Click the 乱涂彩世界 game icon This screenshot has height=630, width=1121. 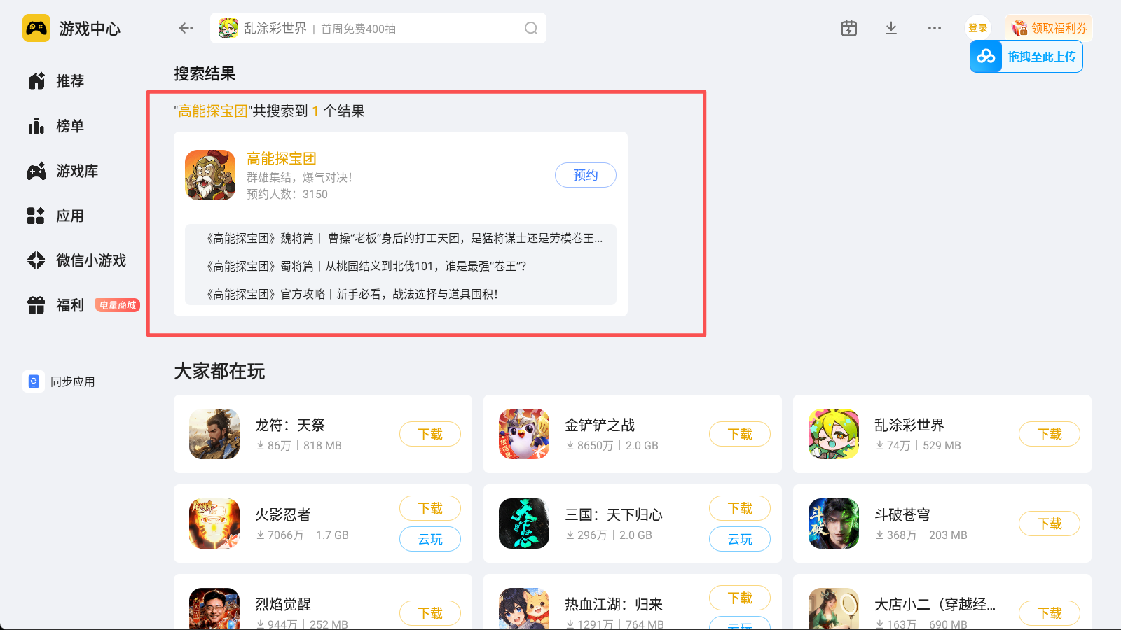(x=834, y=434)
